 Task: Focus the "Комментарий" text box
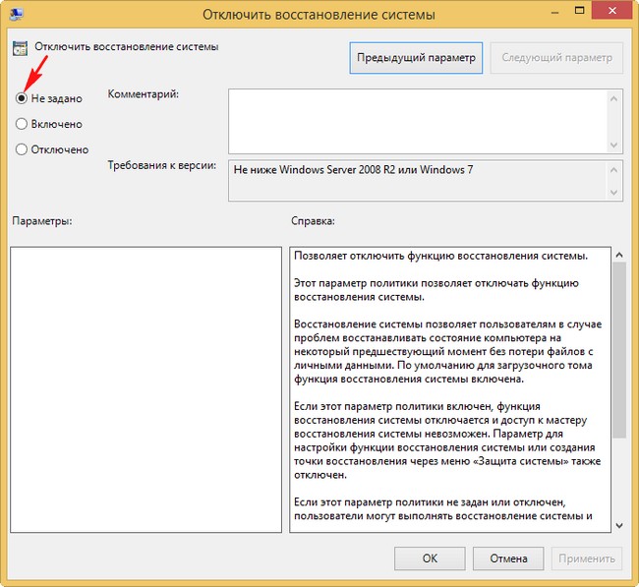(x=416, y=121)
